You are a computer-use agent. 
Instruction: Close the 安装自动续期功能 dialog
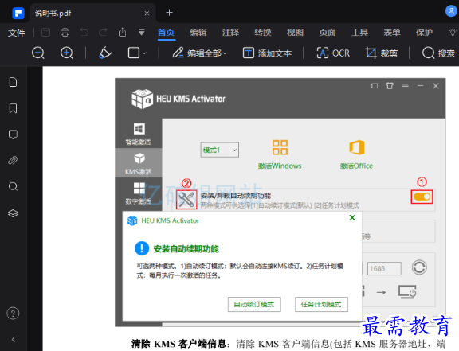352,218
